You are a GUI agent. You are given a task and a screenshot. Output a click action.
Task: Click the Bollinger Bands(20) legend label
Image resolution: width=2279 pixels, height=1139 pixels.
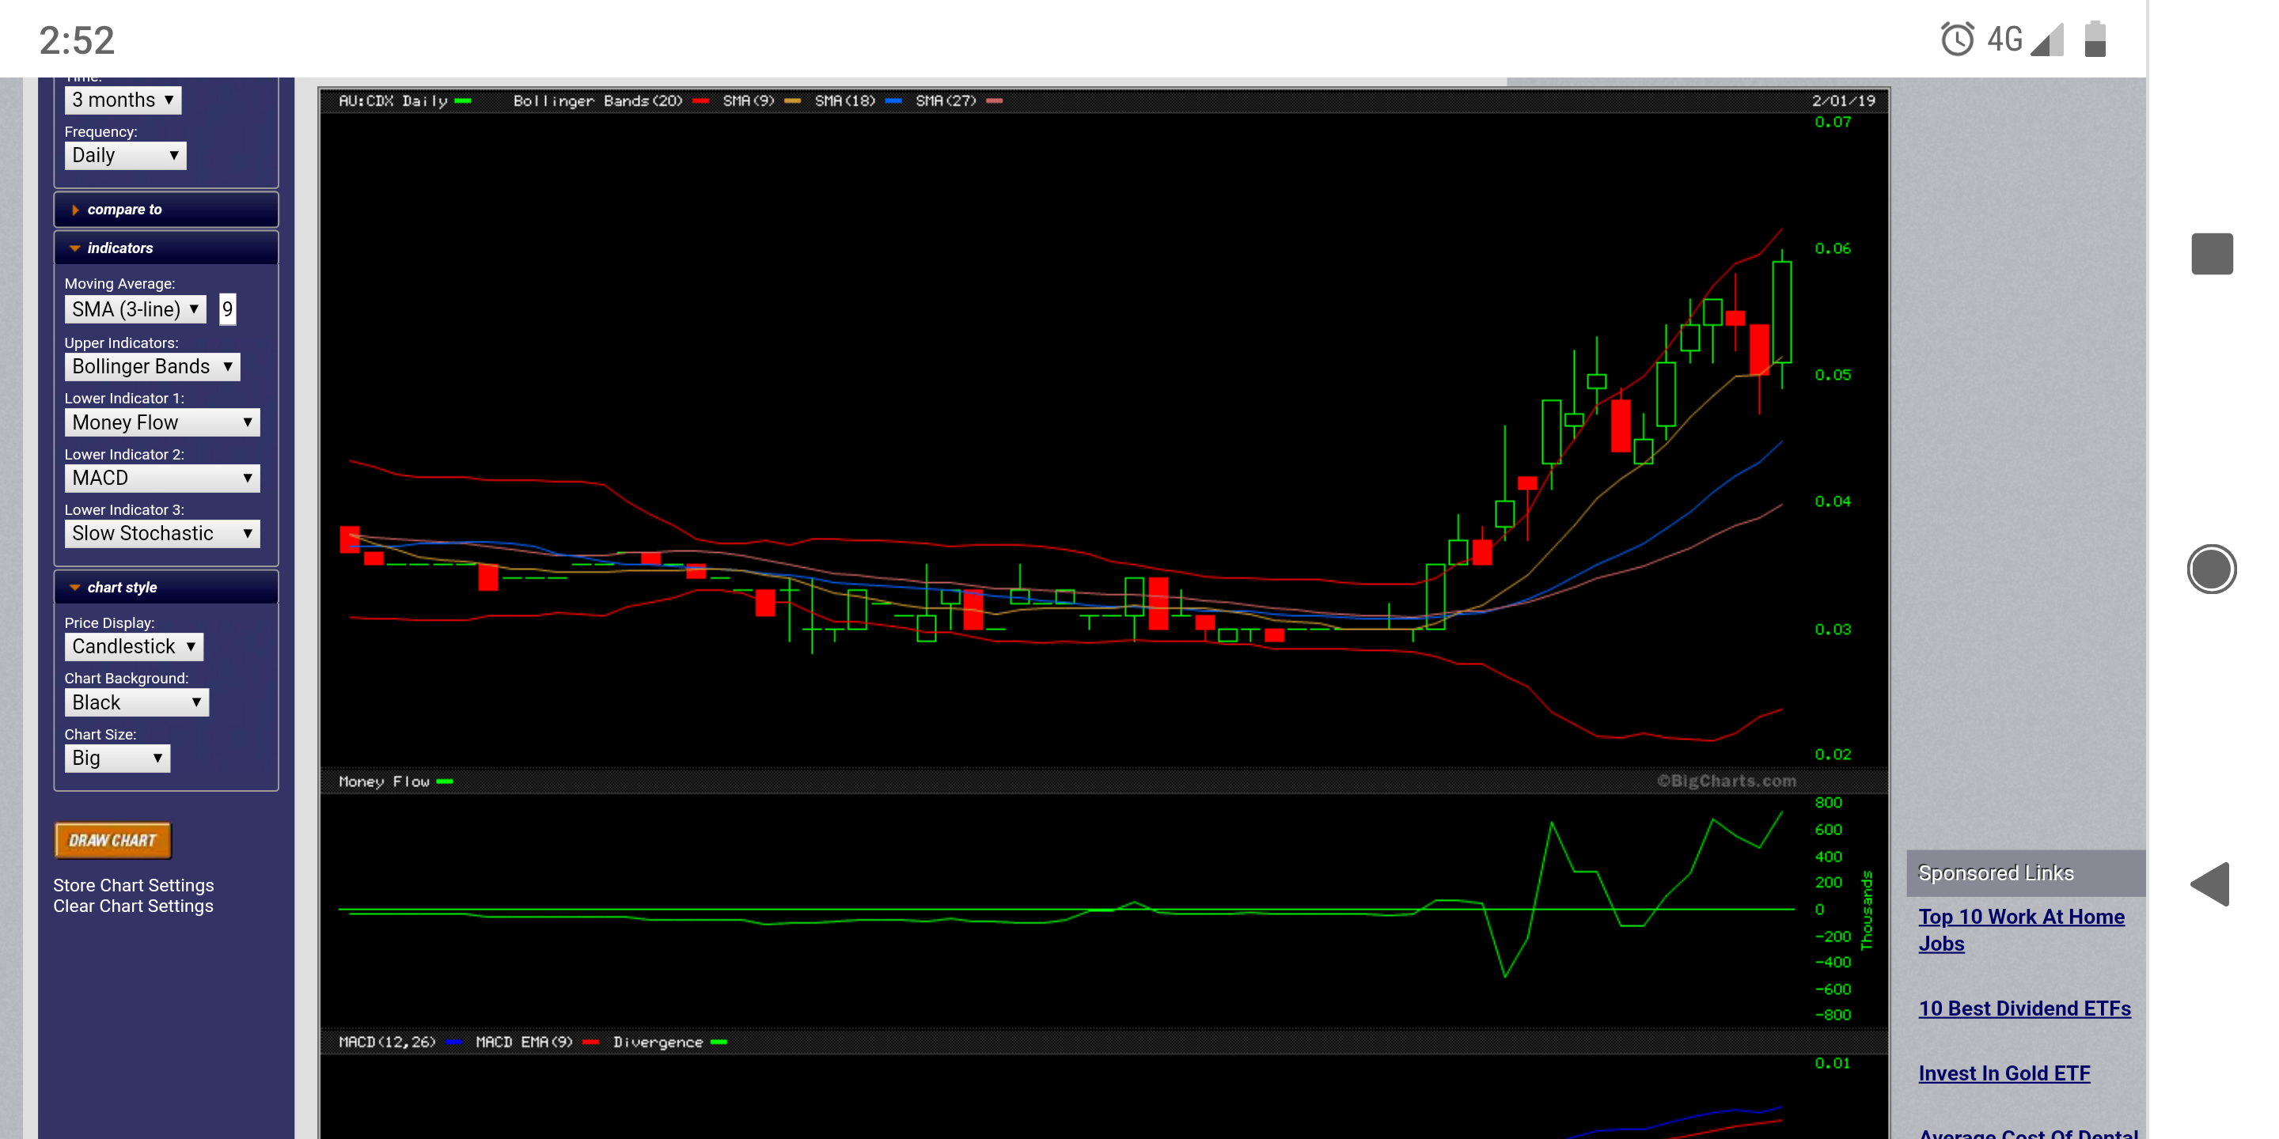598,102
